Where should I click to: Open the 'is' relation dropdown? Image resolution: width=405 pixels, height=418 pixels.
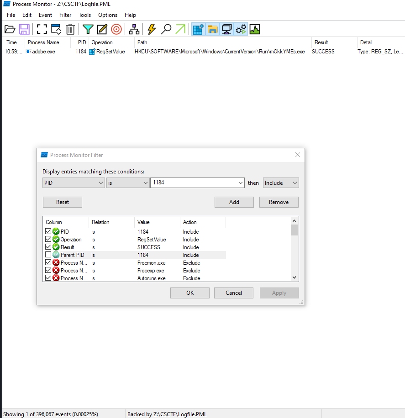point(145,183)
